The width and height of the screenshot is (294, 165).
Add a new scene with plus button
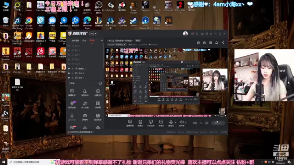[102, 40]
